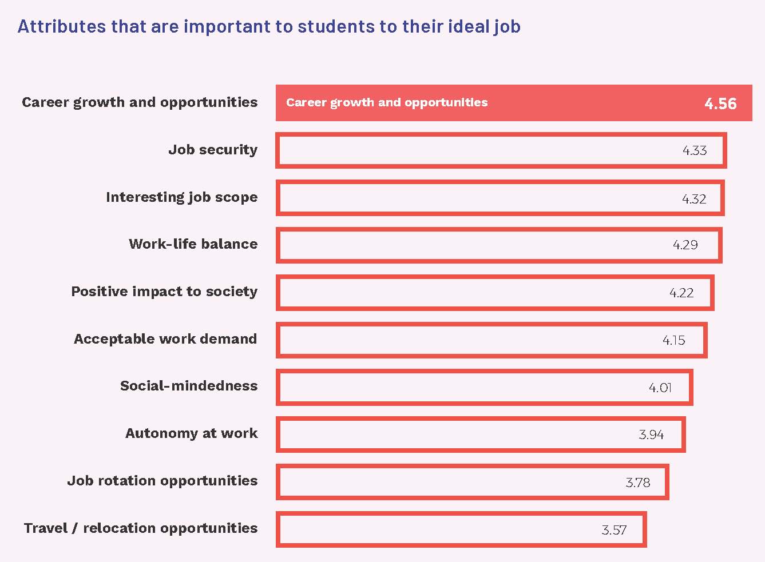This screenshot has height=562, width=765.
Task: Select the shortest bar showing 3.57
Action: point(461,529)
